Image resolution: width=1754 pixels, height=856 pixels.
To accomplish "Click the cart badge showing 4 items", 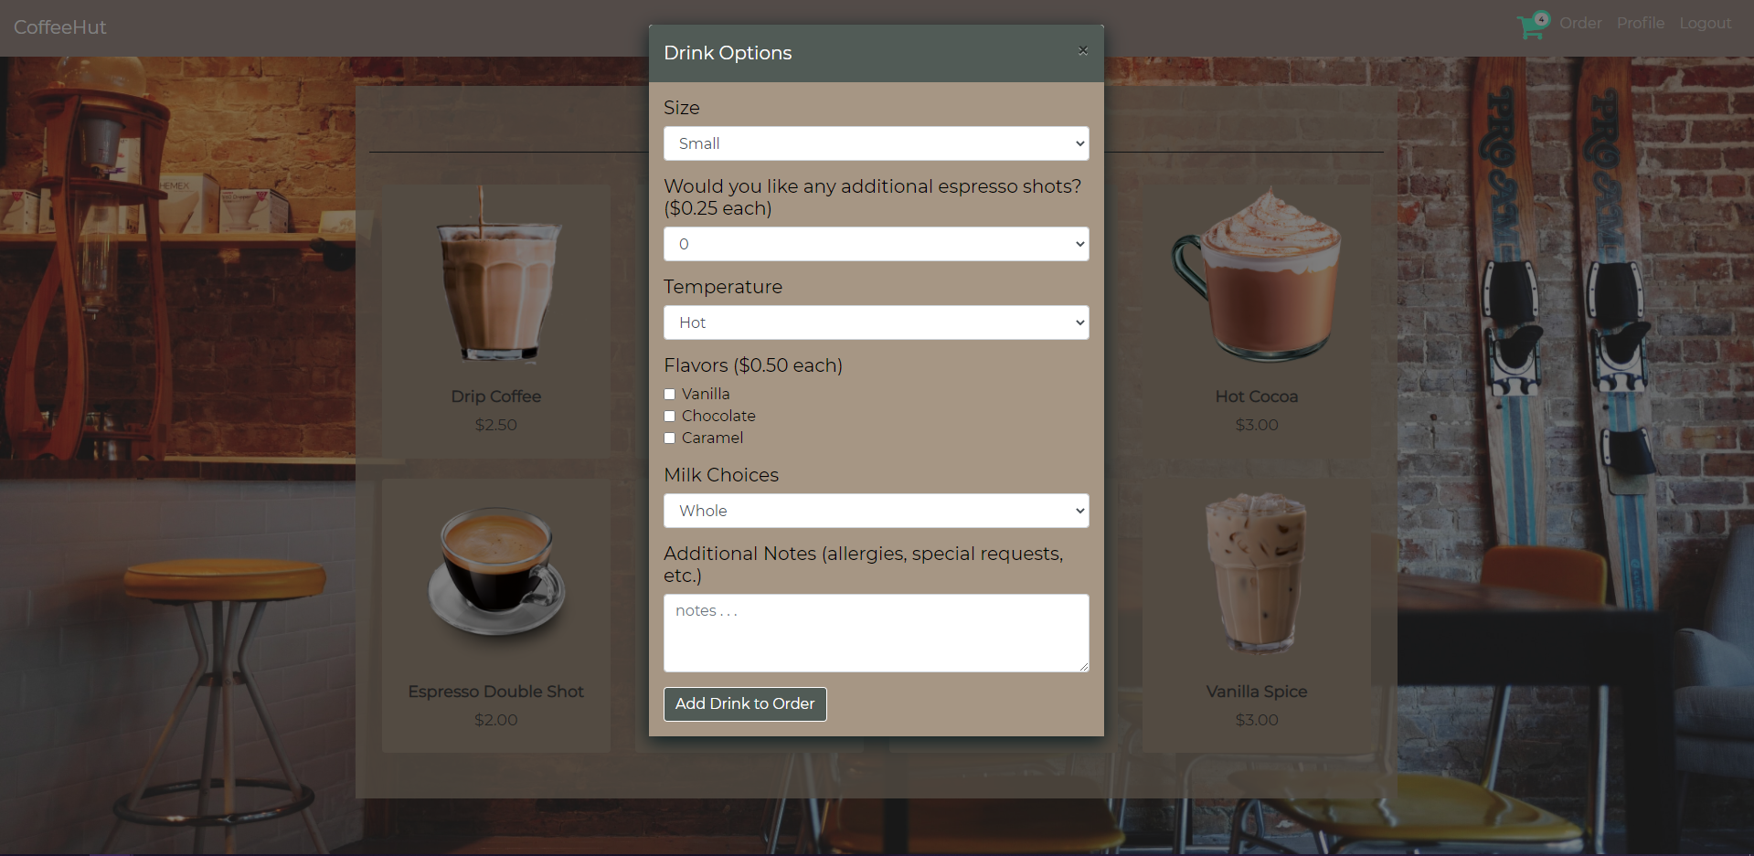I will click(x=1540, y=18).
